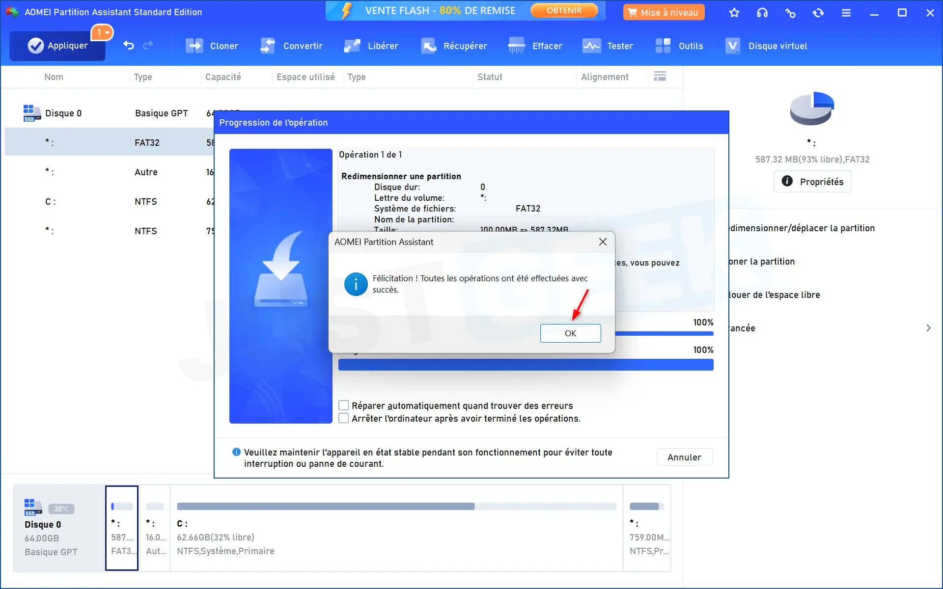943x589 pixels.
Task: Open column settings list icon
Action: (660, 77)
